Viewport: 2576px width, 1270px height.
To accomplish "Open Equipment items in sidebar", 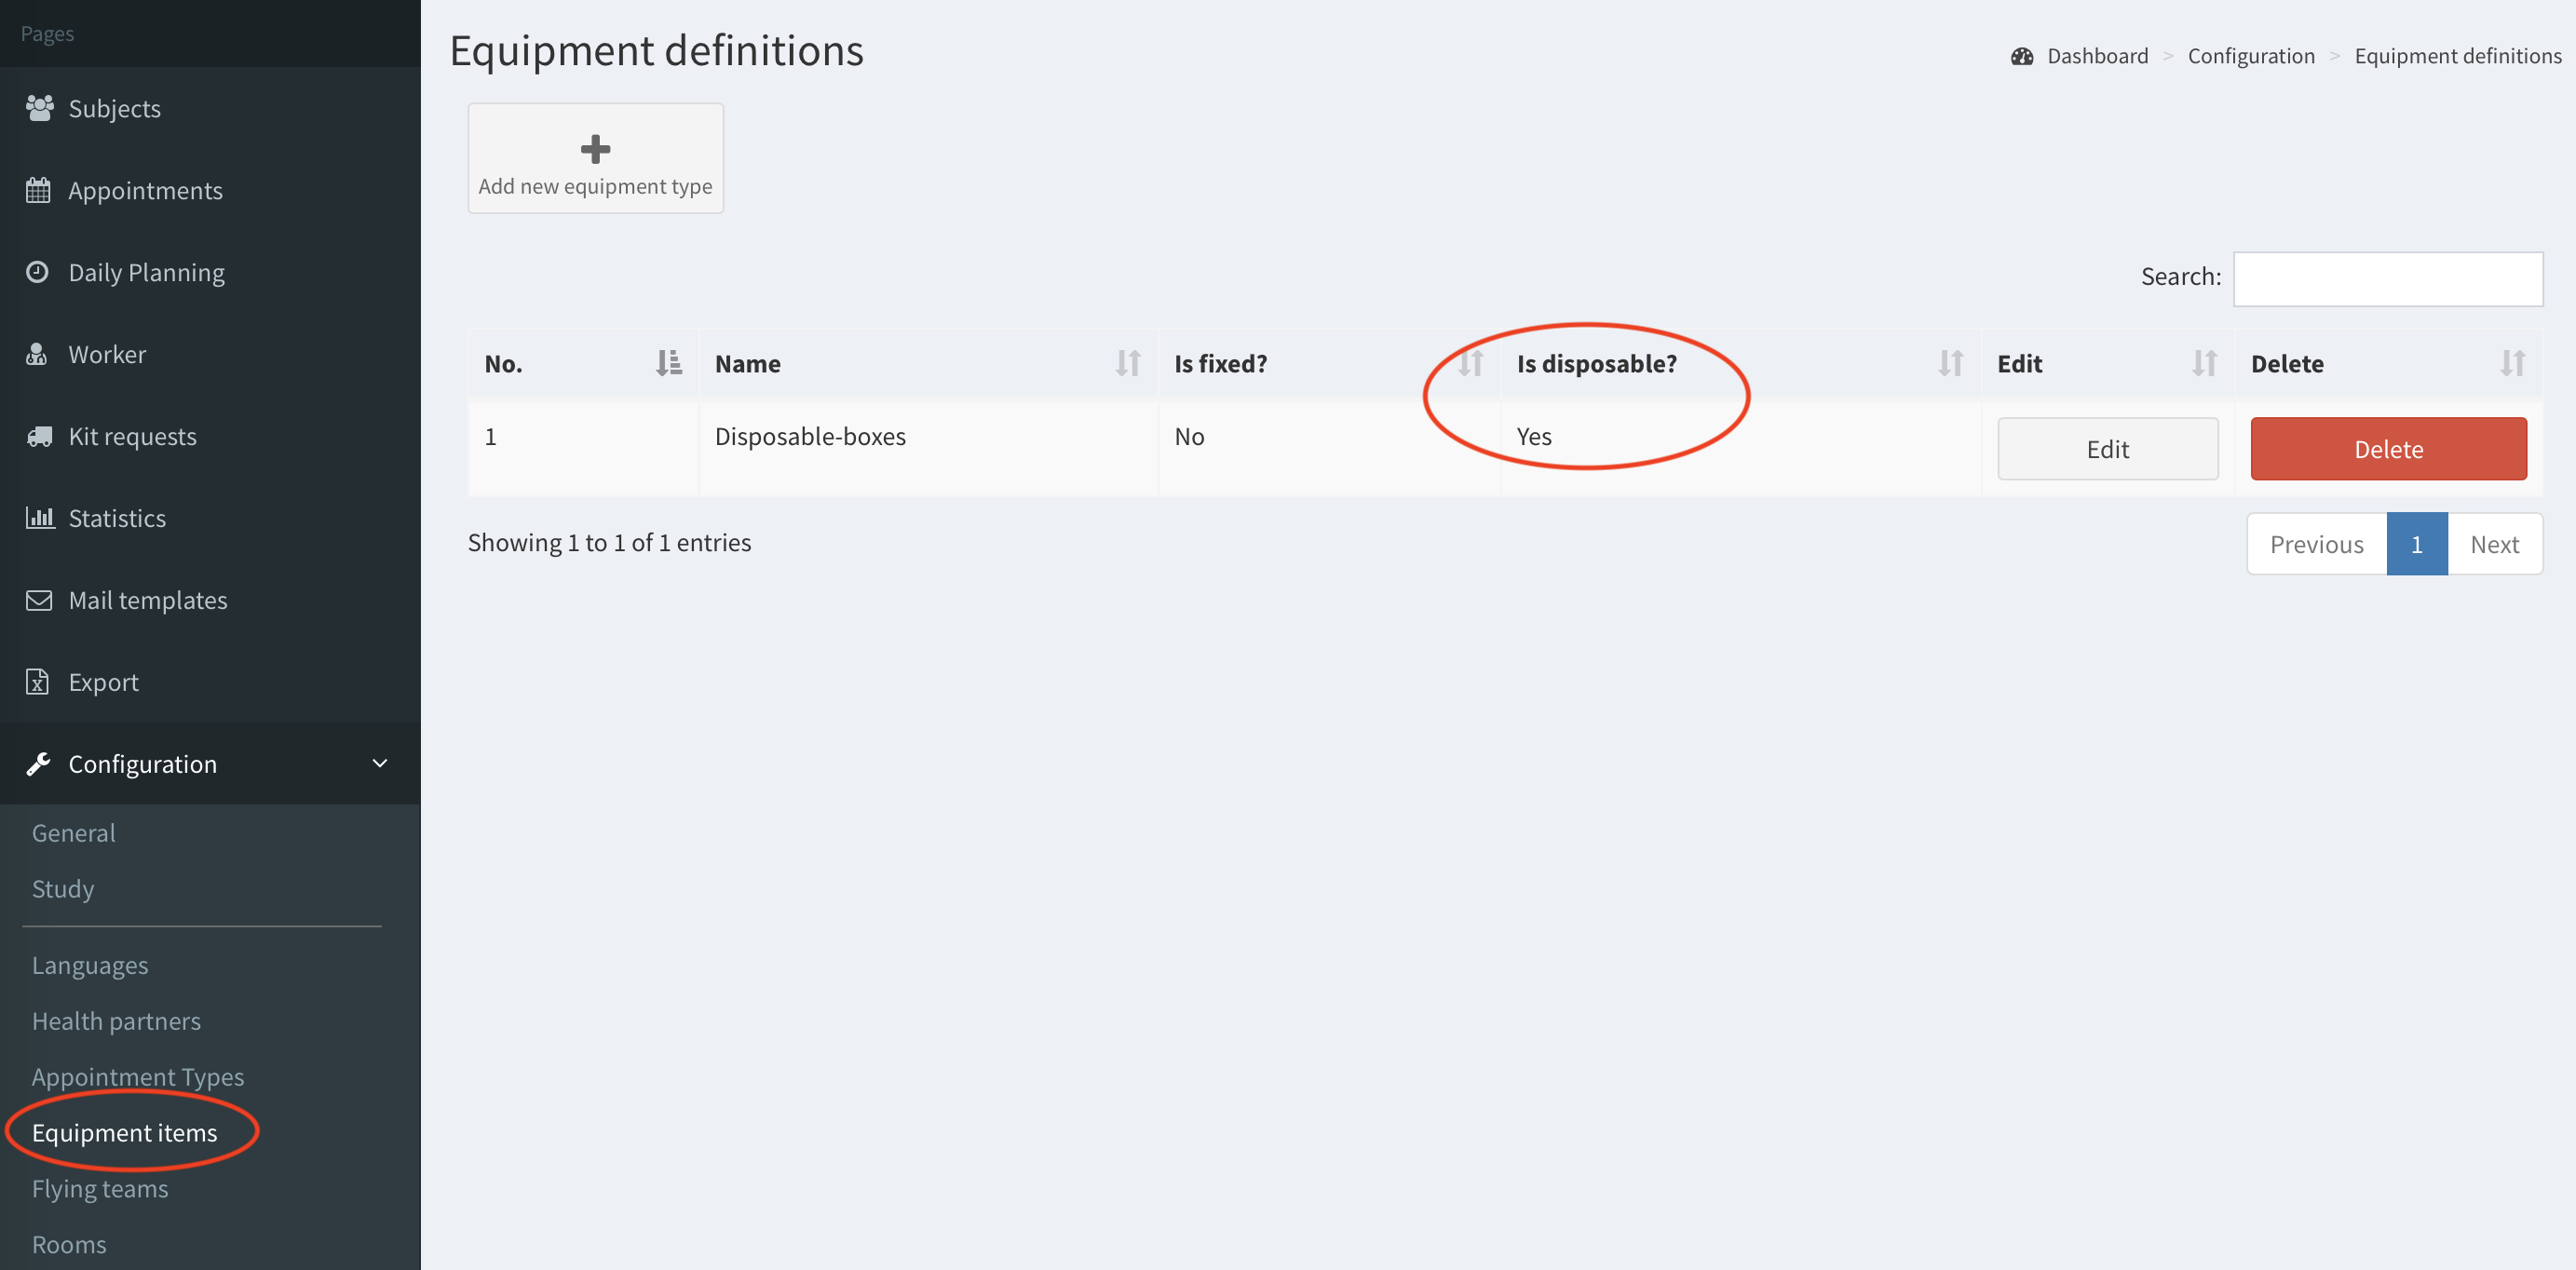I will tap(124, 1133).
